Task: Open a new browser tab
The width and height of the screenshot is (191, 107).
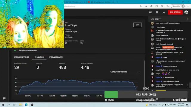Action: point(117,2)
